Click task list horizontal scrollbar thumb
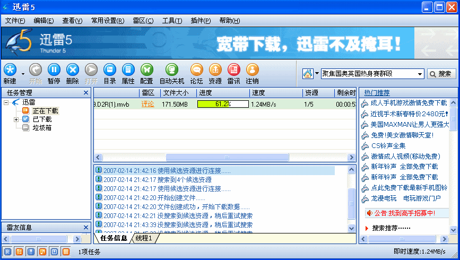This screenshot has height=260, width=460. pos(227,157)
